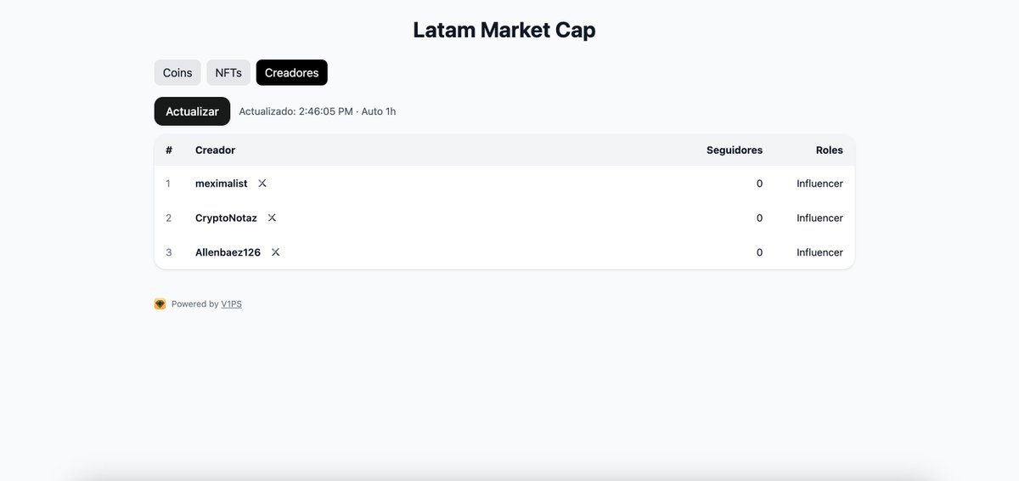Click the yellow V1PS logo icon
The image size is (1019, 481).
click(x=160, y=304)
